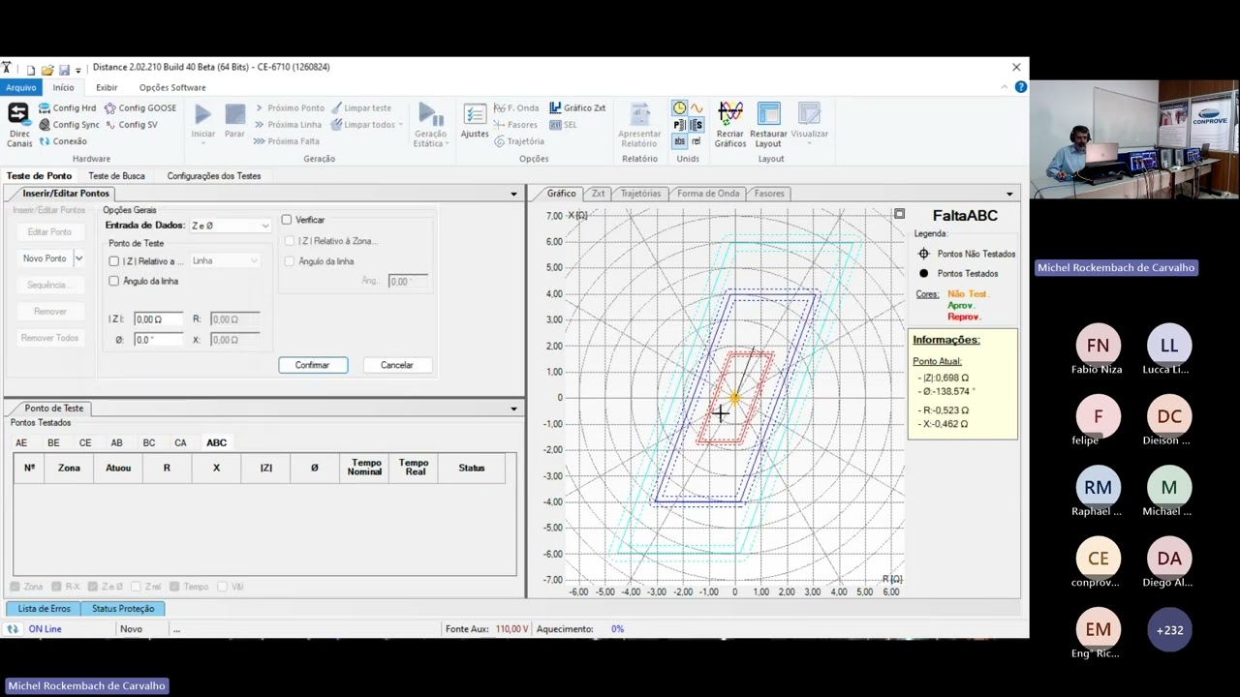Open Config Hrd settings

point(67,108)
